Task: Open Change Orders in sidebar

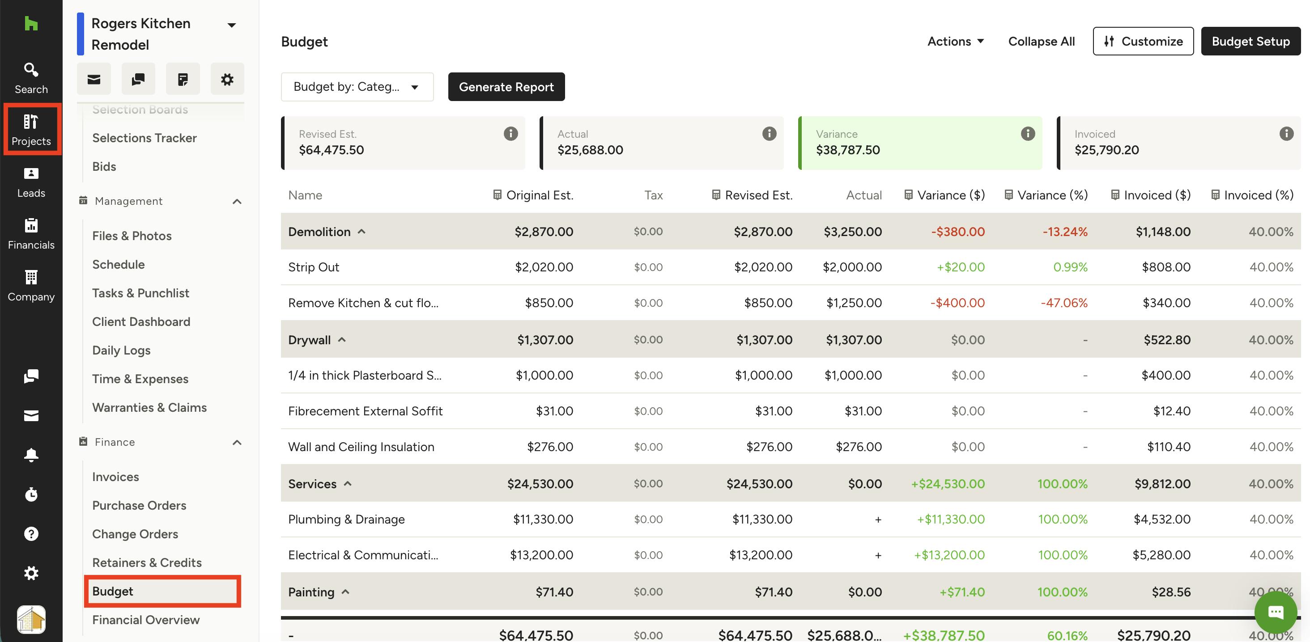Action: (x=135, y=534)
